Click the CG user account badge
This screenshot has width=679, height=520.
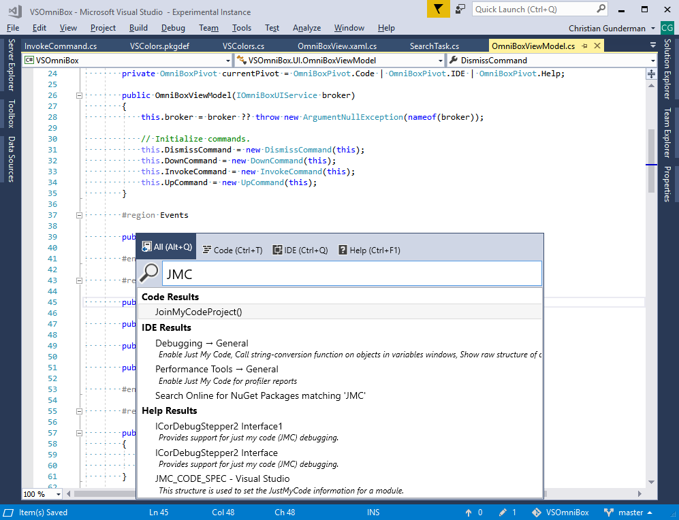(667, 28)
